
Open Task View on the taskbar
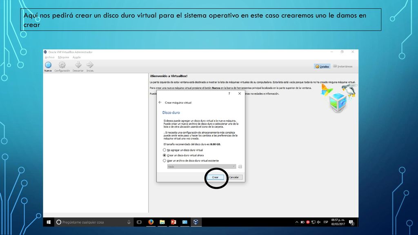coord(139,222)
